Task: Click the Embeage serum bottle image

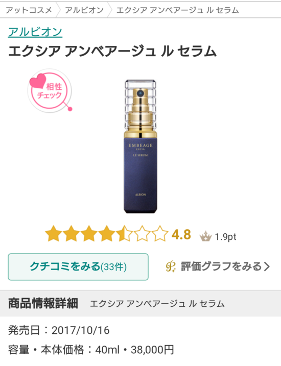Action: coord(140,147)
